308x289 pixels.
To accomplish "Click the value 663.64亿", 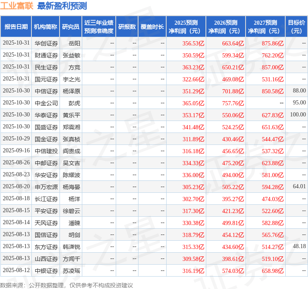I will [233, 43].
